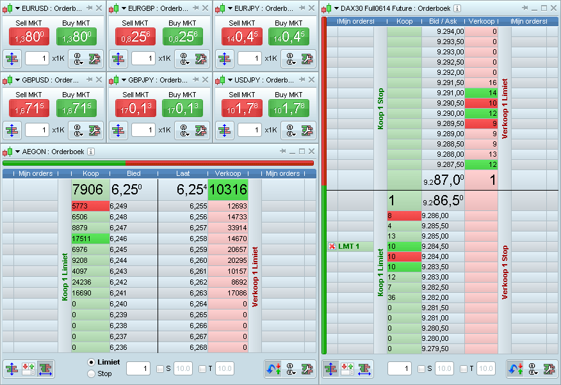Click the Koop column header in AEGON orderbook
This screenshot has width=561, height=385.
pyautogui.click(x=90, y=173)
